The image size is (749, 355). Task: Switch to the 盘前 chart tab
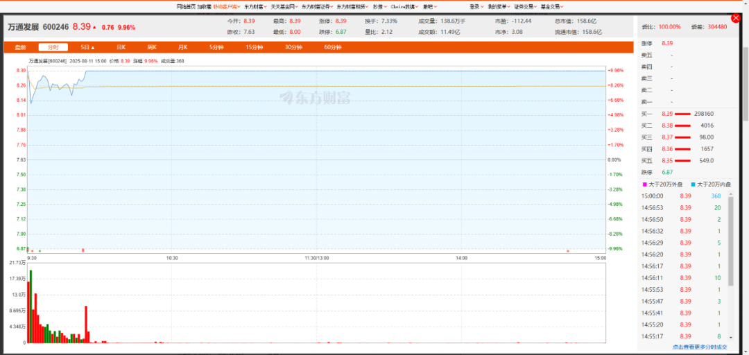click(21, 47)
